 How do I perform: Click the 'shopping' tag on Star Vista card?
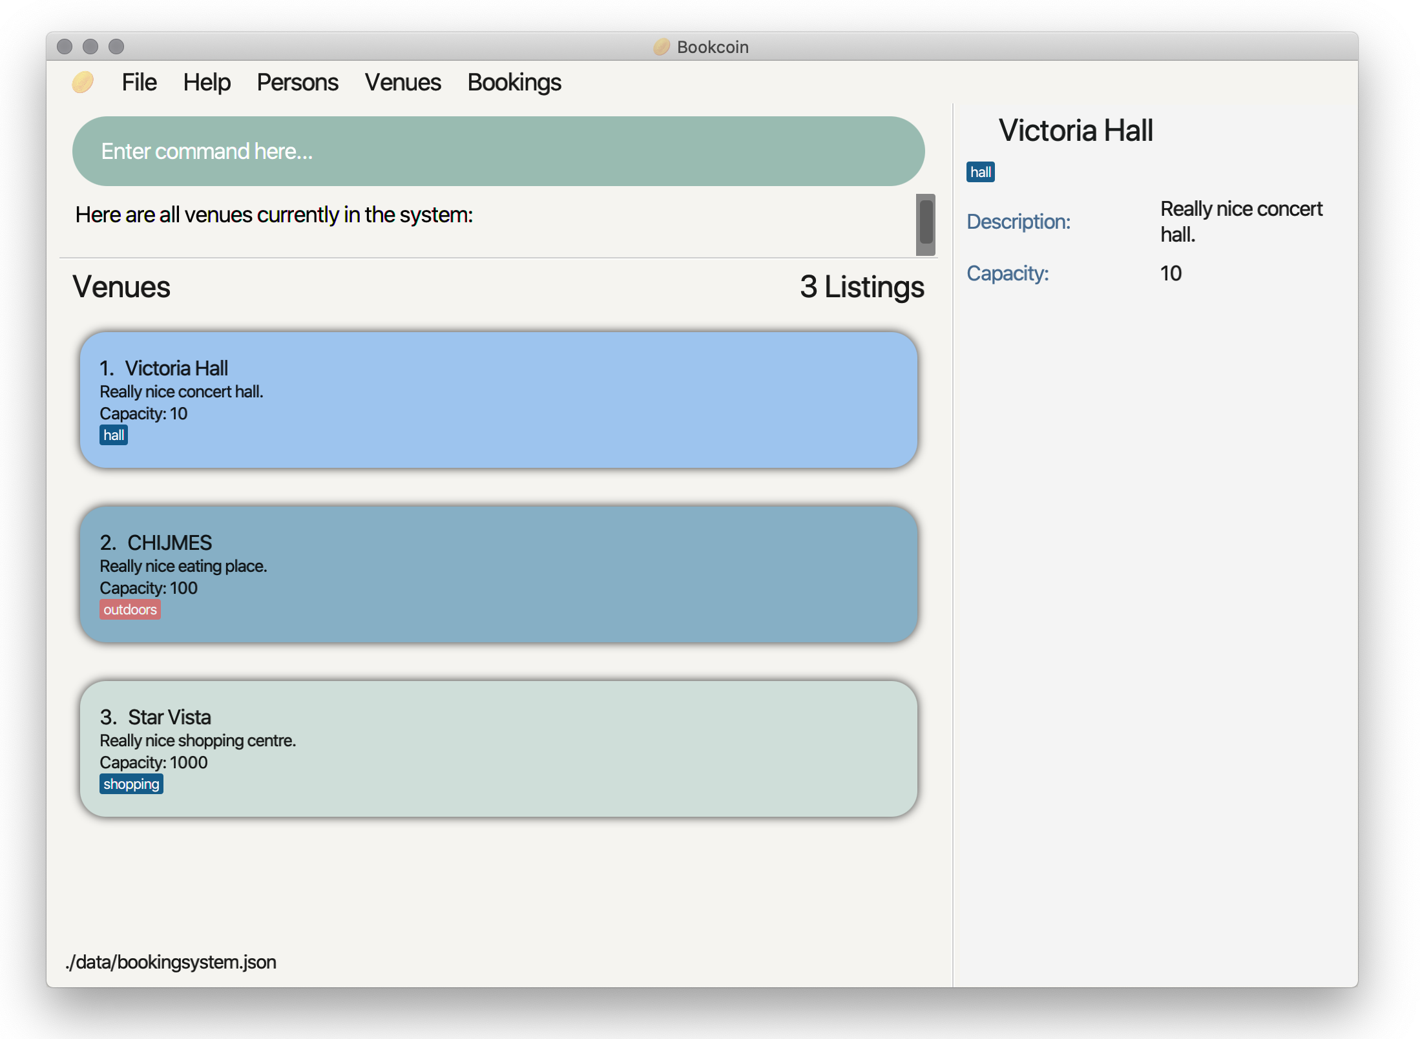[131, 784]
